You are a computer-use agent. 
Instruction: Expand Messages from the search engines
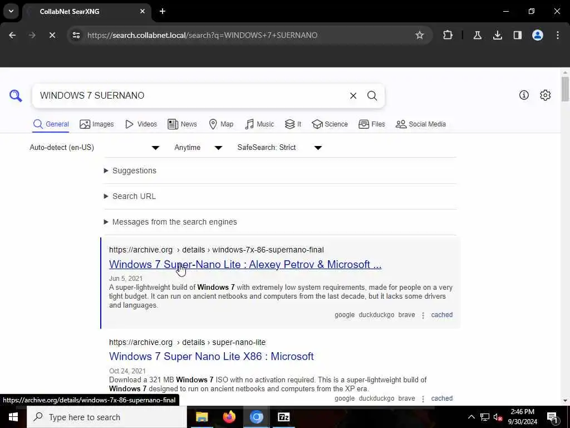point(170,222)
